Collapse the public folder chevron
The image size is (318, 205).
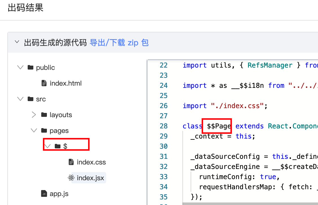[20, 67]
